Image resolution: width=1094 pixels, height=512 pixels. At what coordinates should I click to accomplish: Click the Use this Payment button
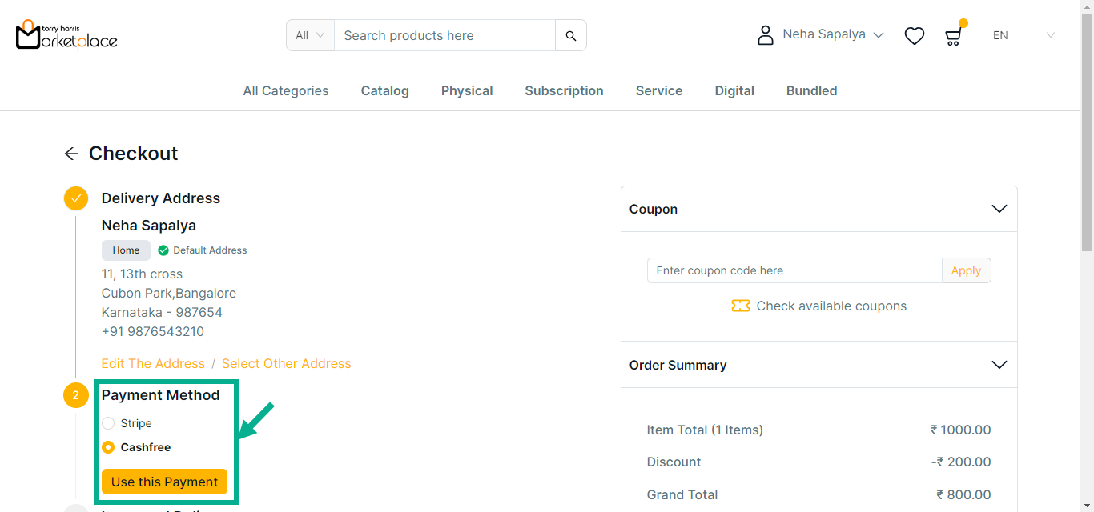(164, 482)
